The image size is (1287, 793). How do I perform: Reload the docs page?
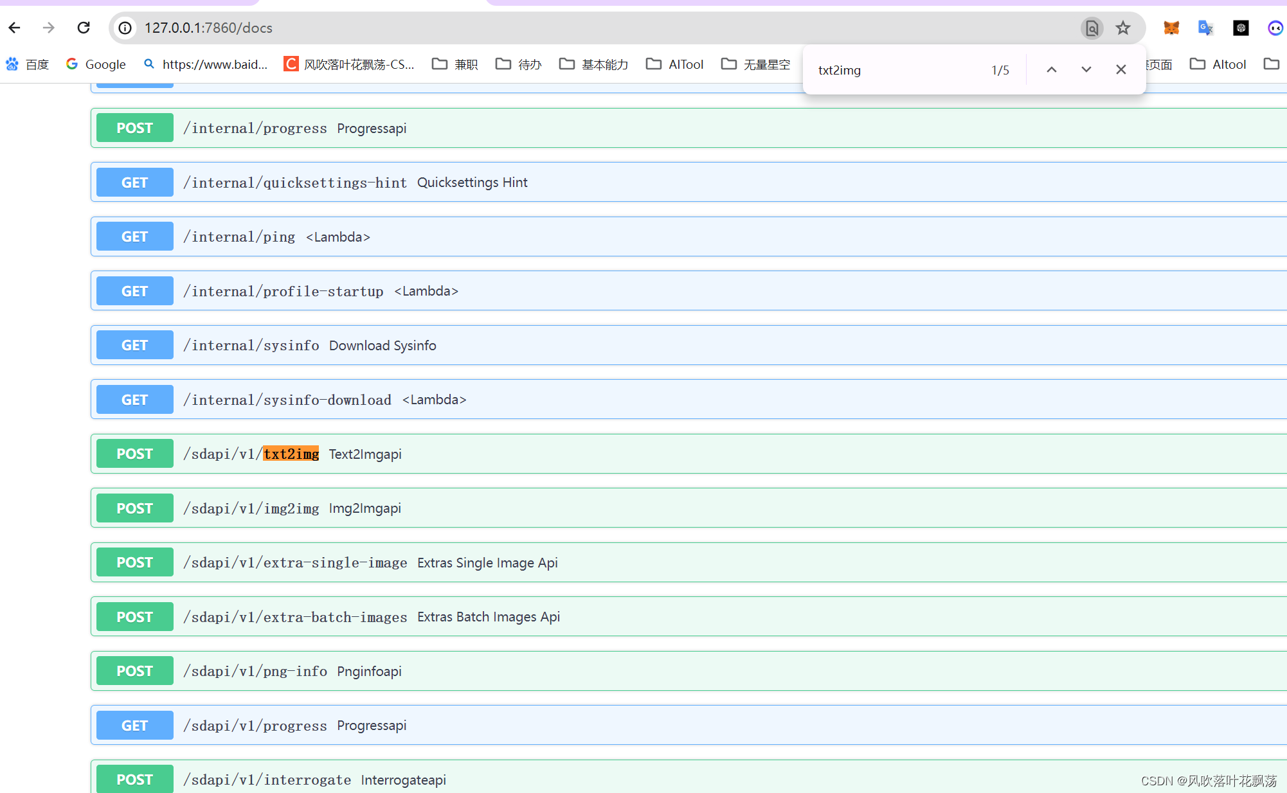pos(84,28)
